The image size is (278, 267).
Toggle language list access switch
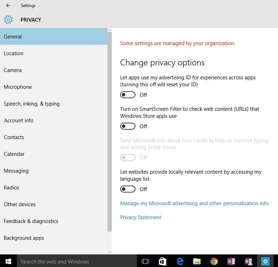point(128,189)
